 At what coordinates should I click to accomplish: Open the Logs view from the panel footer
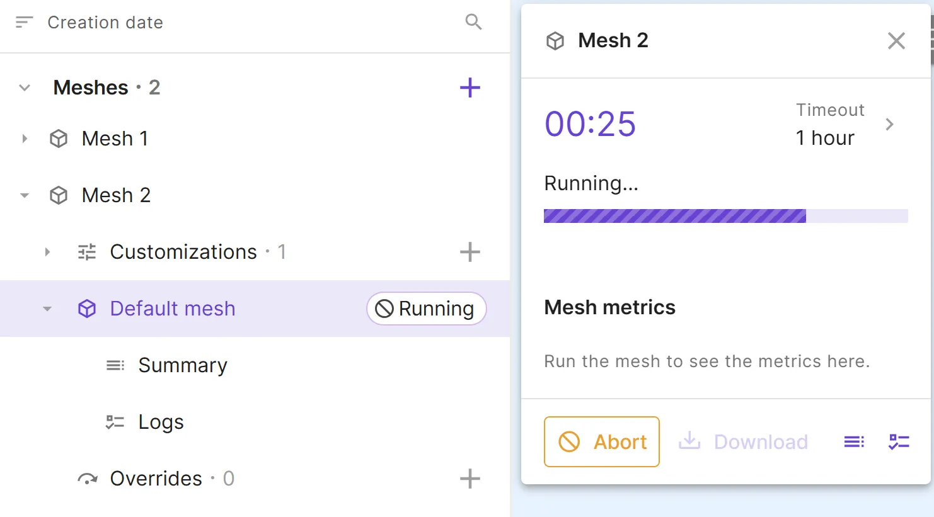tap(898, 441)
